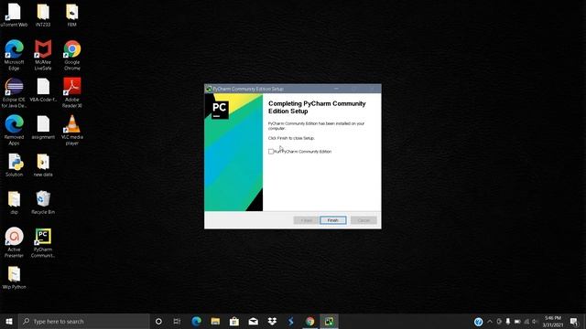Open Microsoft Store from the taskbar
Image resolution: width=586 pixels, height=329 pixels.
(x=234, y=321)
